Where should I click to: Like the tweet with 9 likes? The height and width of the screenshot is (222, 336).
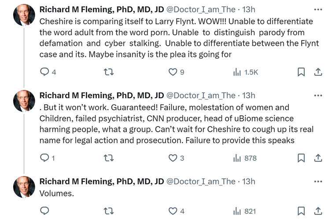174,72
